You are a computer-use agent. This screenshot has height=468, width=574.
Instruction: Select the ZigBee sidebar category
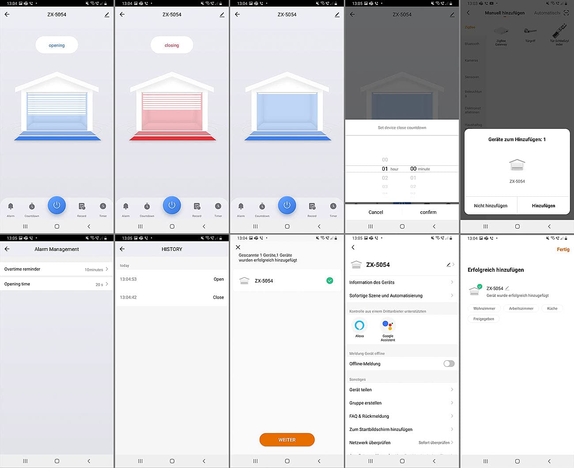point(470,27)
